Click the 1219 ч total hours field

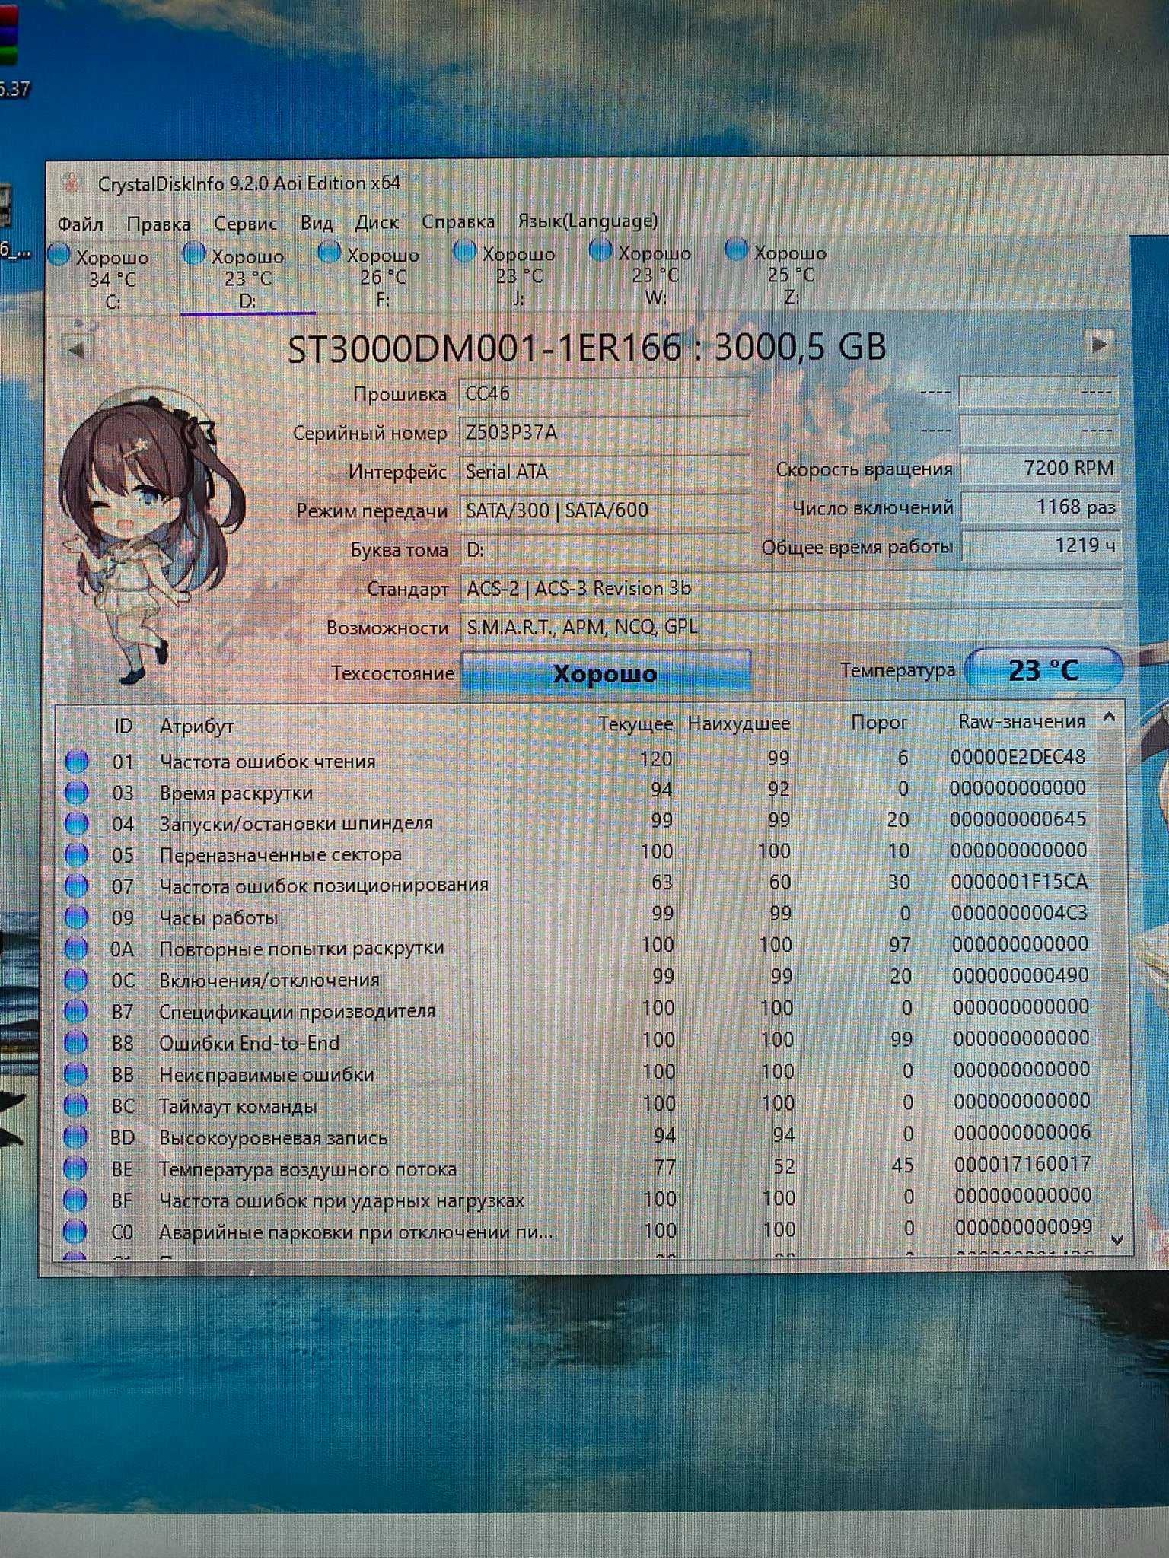coord(1040,545)
